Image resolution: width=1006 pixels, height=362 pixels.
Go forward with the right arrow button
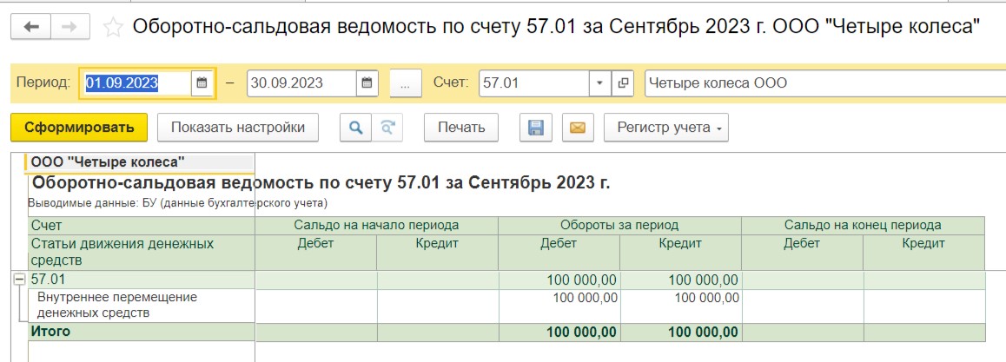[x=69, y=27]
